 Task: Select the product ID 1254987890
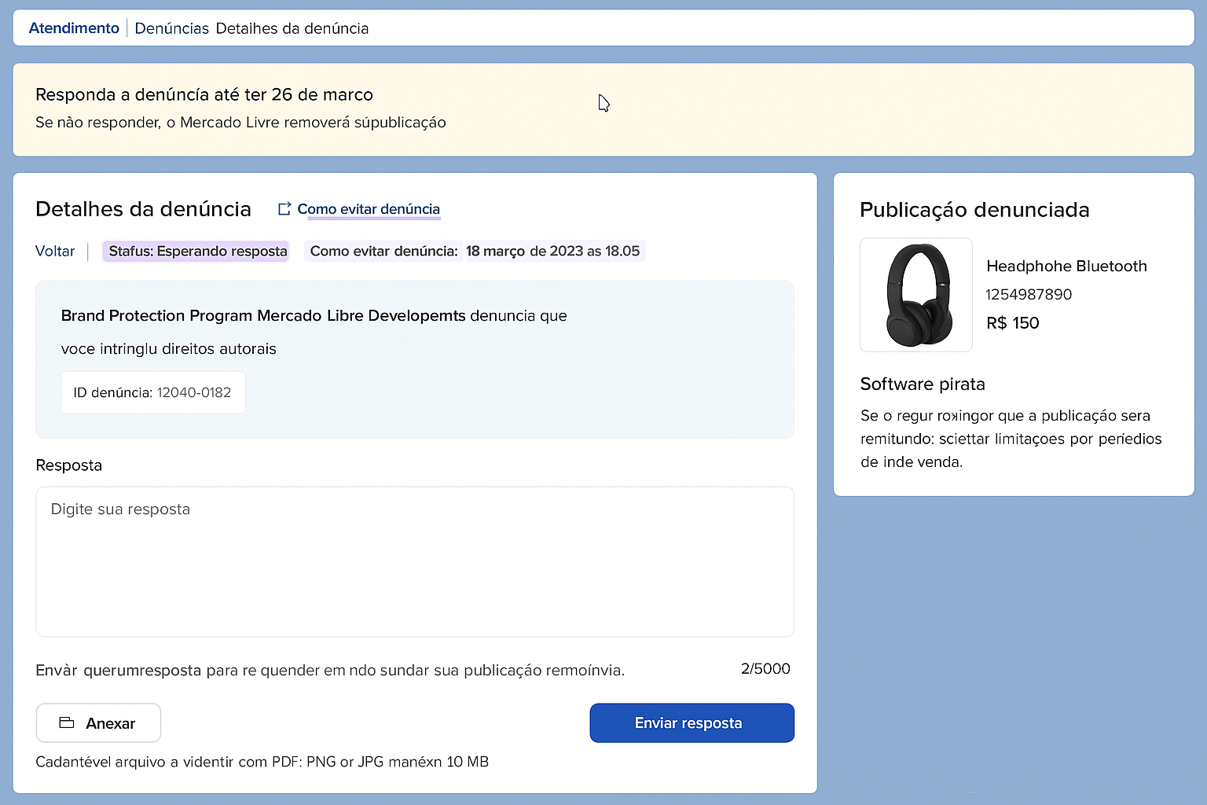1029,294
